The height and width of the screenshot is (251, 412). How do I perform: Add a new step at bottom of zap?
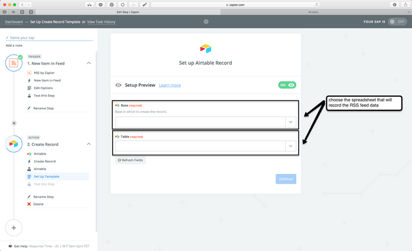click(x=14, y=228)
